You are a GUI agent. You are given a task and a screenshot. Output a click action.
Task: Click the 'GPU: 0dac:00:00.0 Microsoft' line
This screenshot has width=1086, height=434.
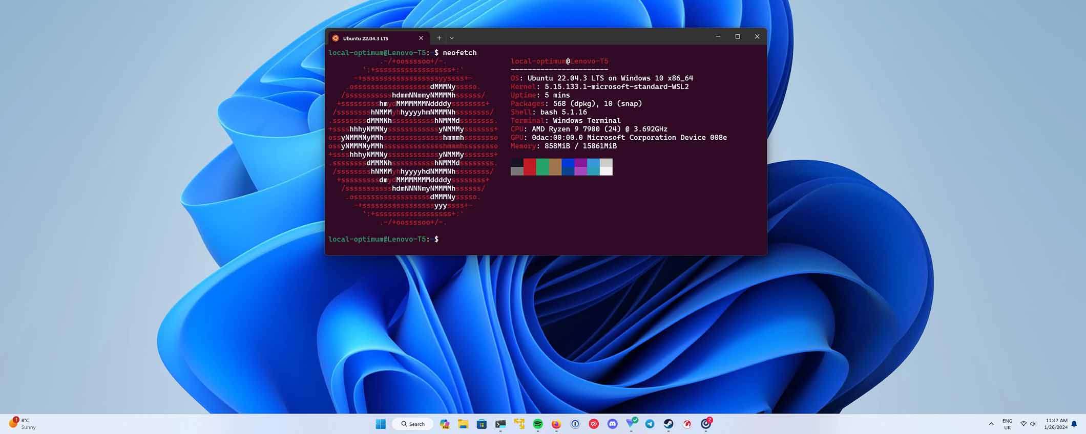point(619,137)
